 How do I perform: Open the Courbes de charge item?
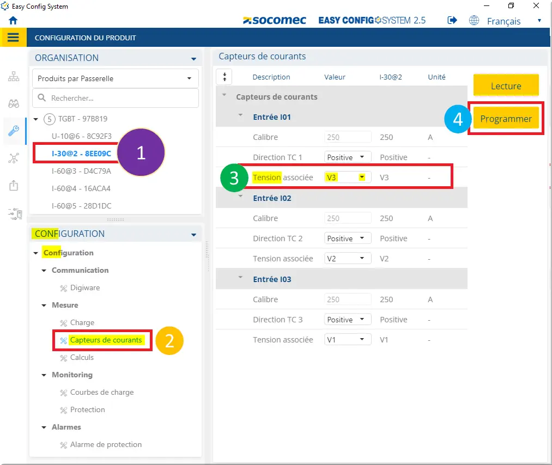pyautogui.click(x=102, y=392)
